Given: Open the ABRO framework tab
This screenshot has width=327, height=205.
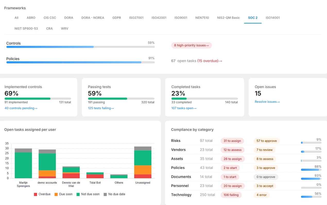Looking at the screenshot, I should (31, 18).
